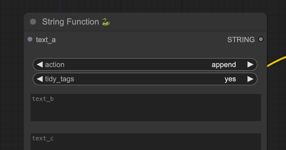This screenshot has height=150, width=286.
Task: Toggle the tidy_tags yes value
Action: point(230,79)
